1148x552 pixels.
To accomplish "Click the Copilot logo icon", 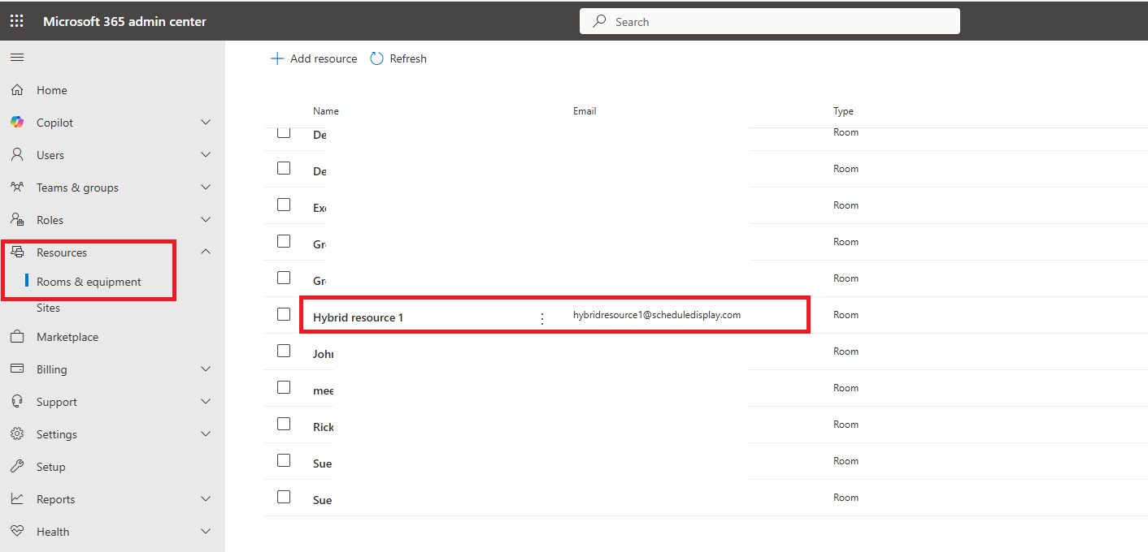I will [17, 123].
